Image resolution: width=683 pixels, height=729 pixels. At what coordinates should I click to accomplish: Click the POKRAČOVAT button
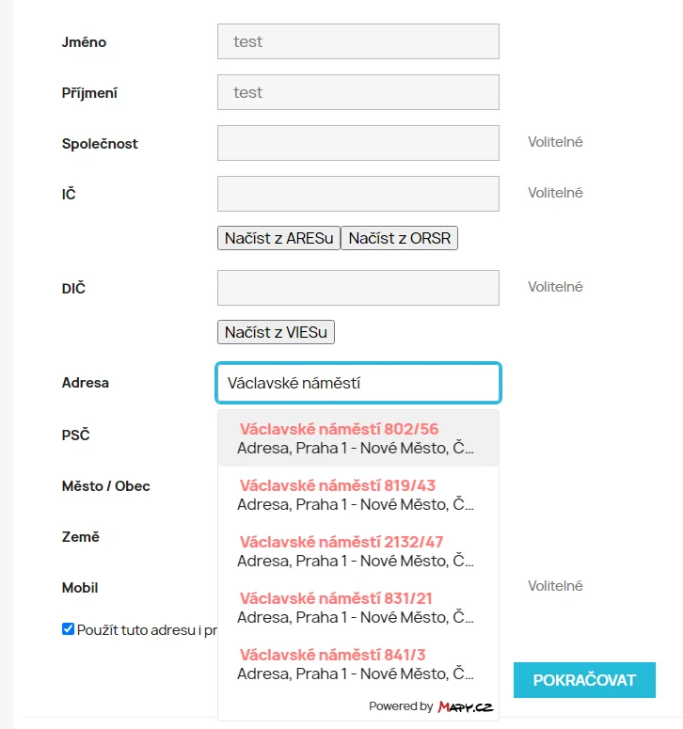(584, 680)
